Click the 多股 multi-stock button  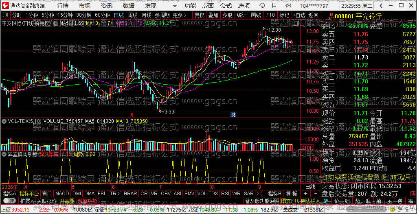pyautogui.click(x=227, y=15)
